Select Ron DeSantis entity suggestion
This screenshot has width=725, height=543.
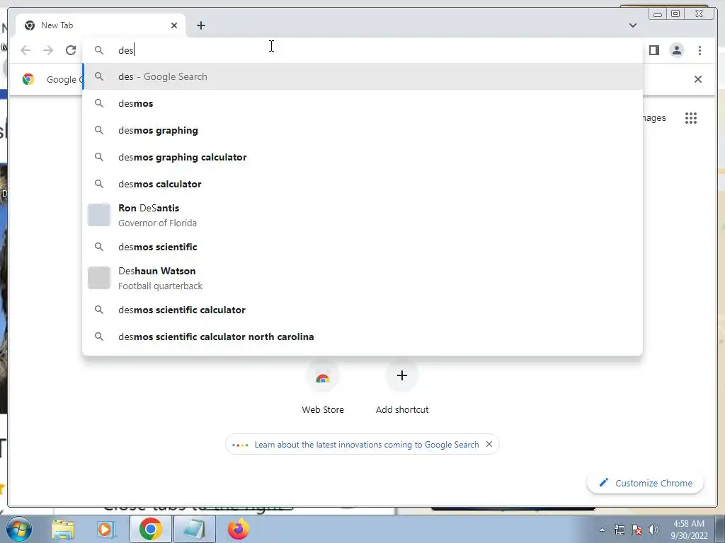click(362, 215)
